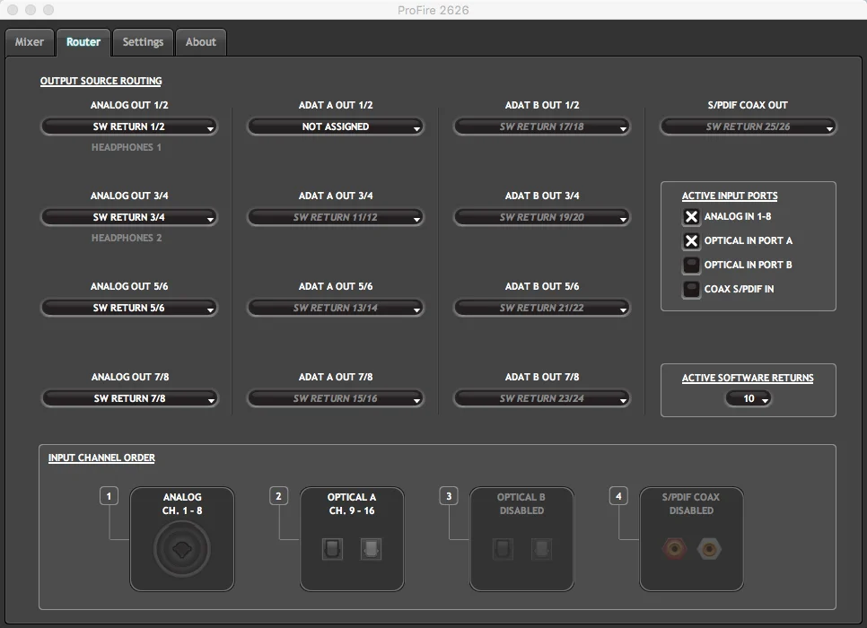Change Active Software Returns count dropdown
Viewport: 867px width, 628px height.
(x=749, y=398)
